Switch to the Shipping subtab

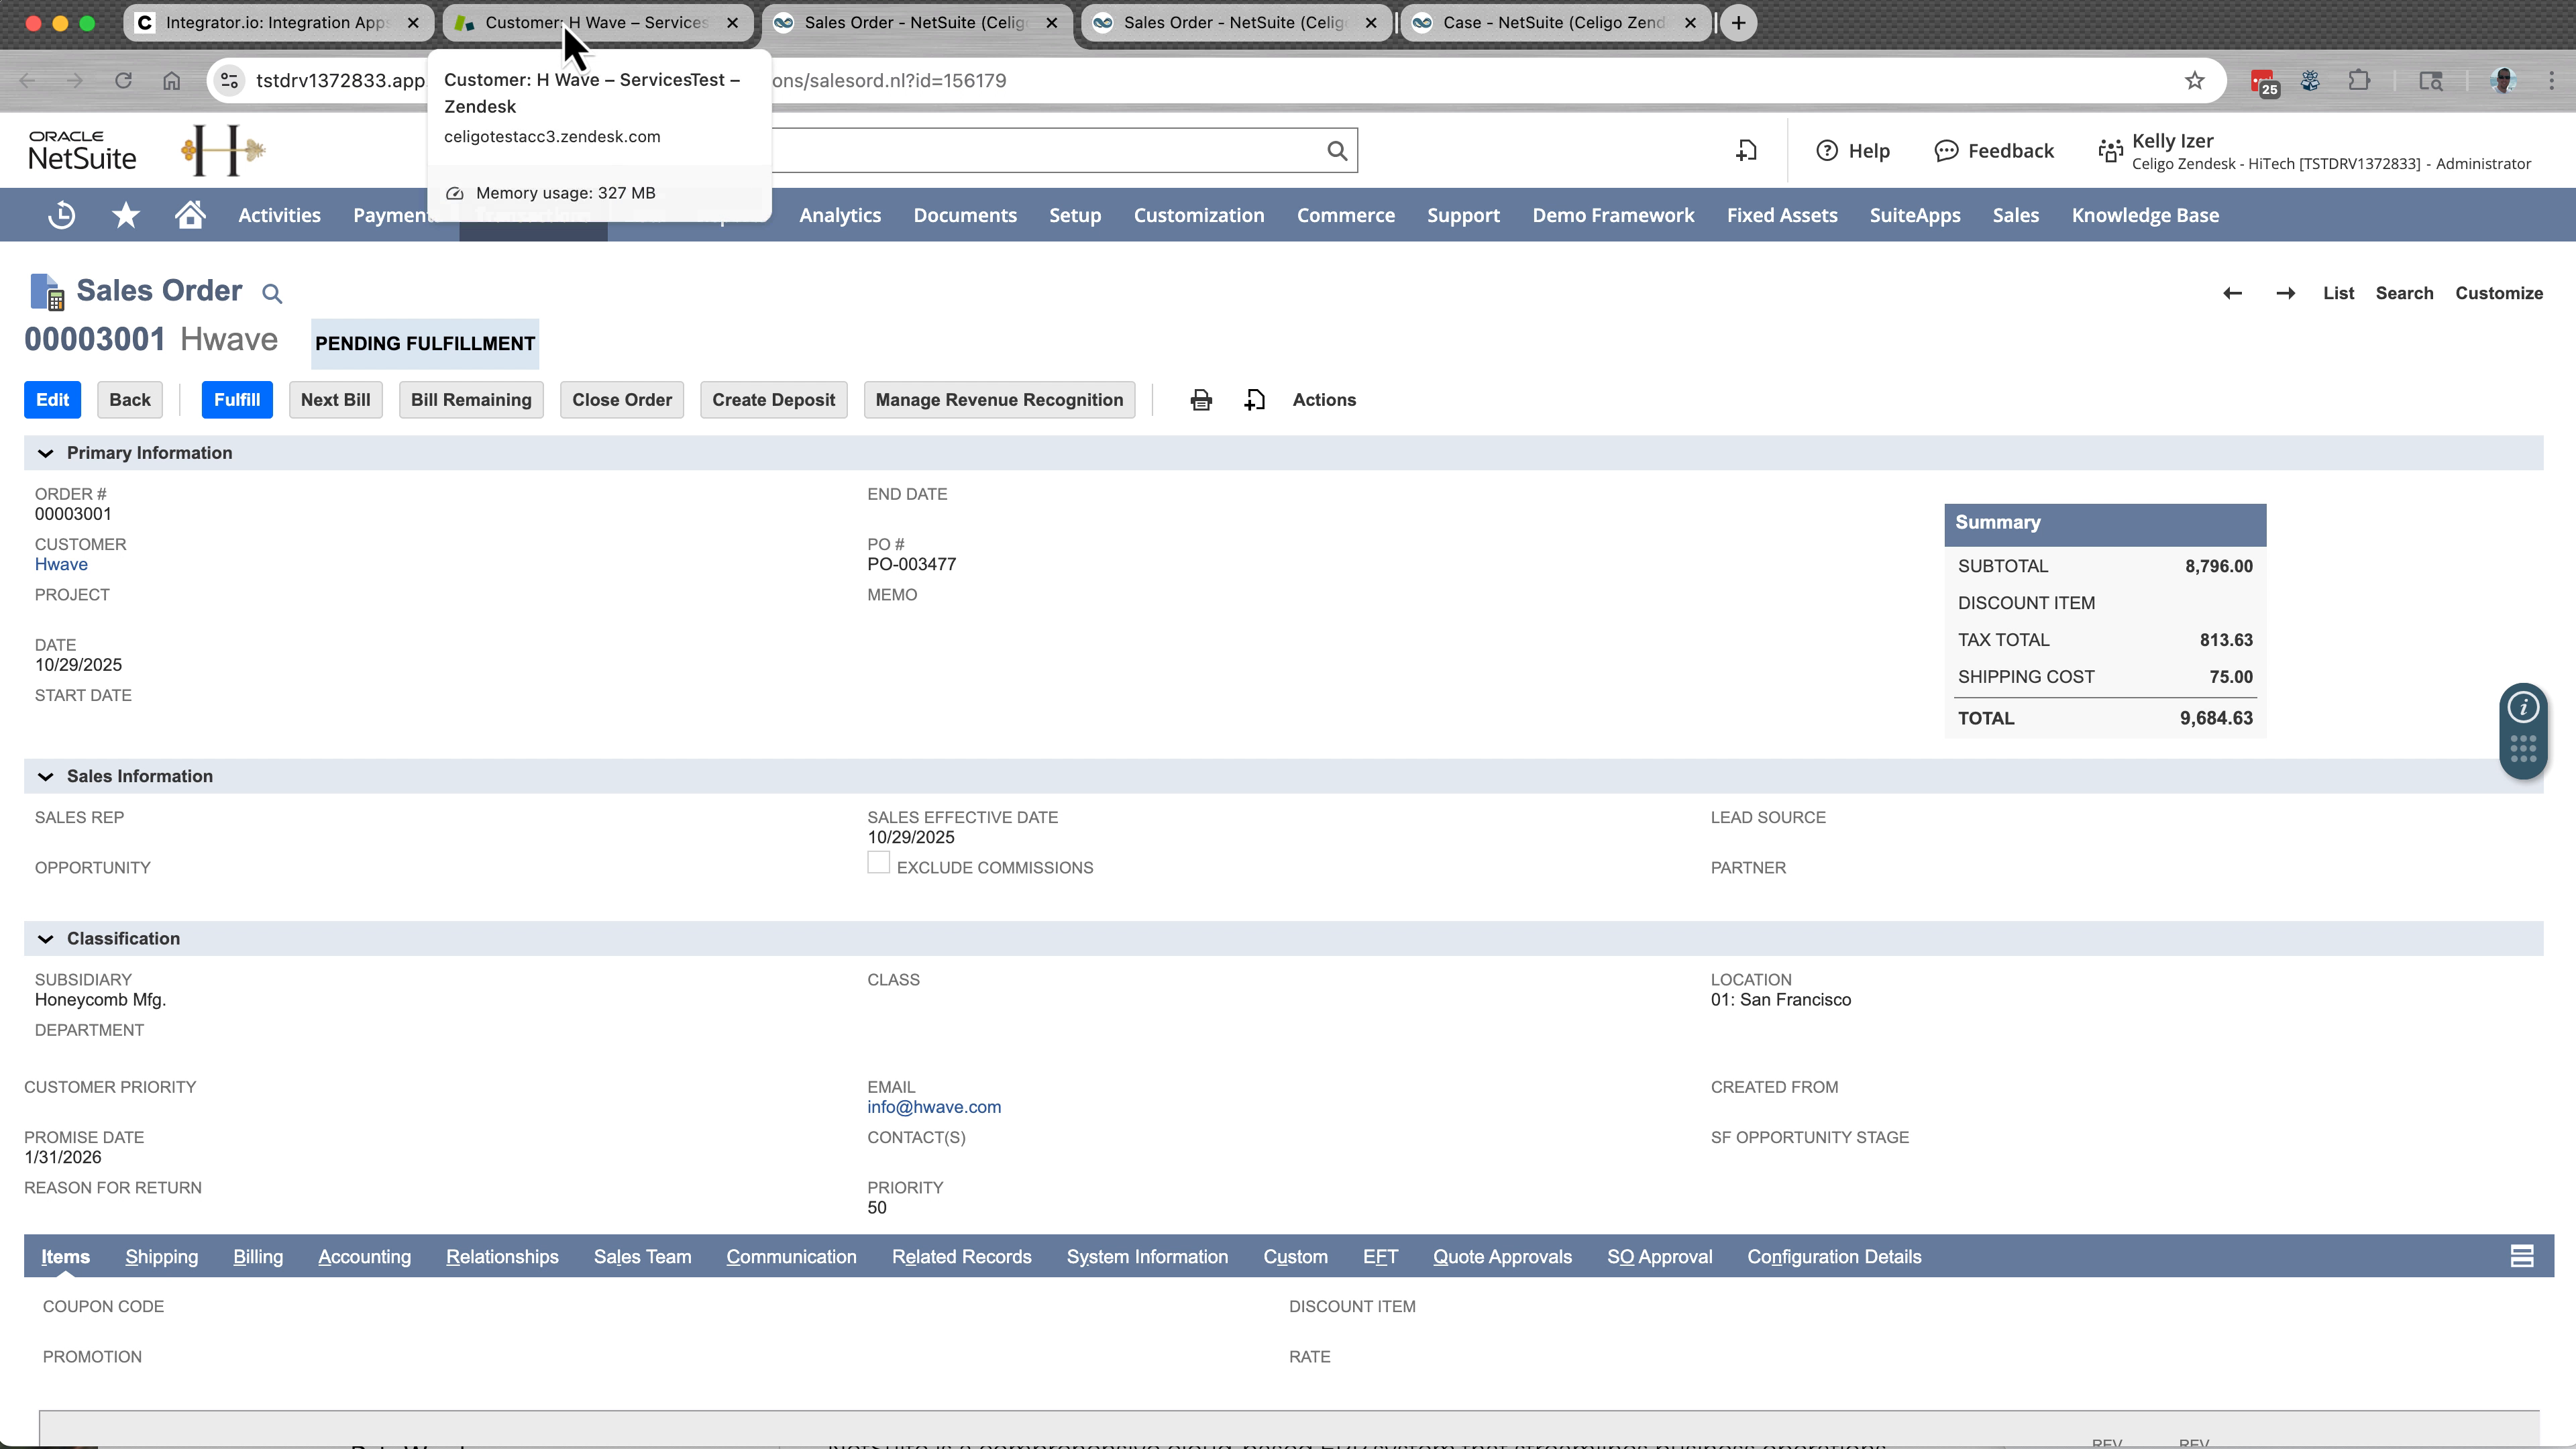(161, 1257)
